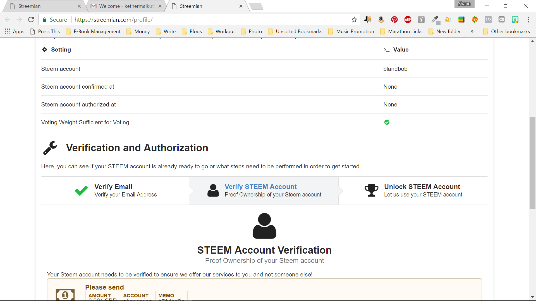Click the 'Please send' heading

pyautogui.click(x=104, y=287)
